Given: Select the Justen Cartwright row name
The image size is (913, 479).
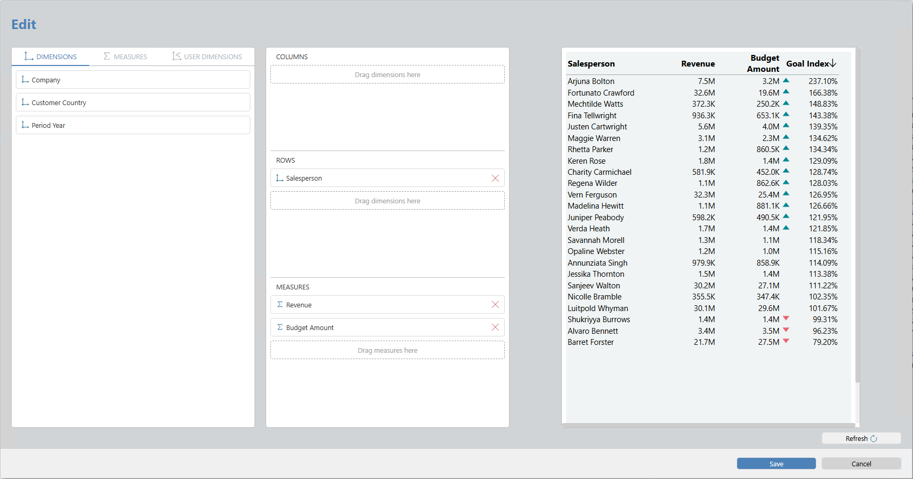Looking at the screenshot, I should [x=597, y=127].
